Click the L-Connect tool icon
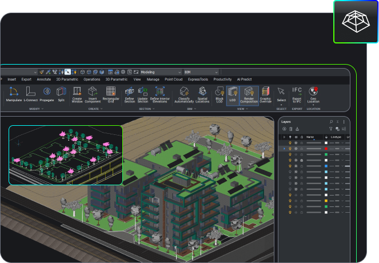Image resolution: width=379 pixels, height=263 pixels. tap(31, 94)
